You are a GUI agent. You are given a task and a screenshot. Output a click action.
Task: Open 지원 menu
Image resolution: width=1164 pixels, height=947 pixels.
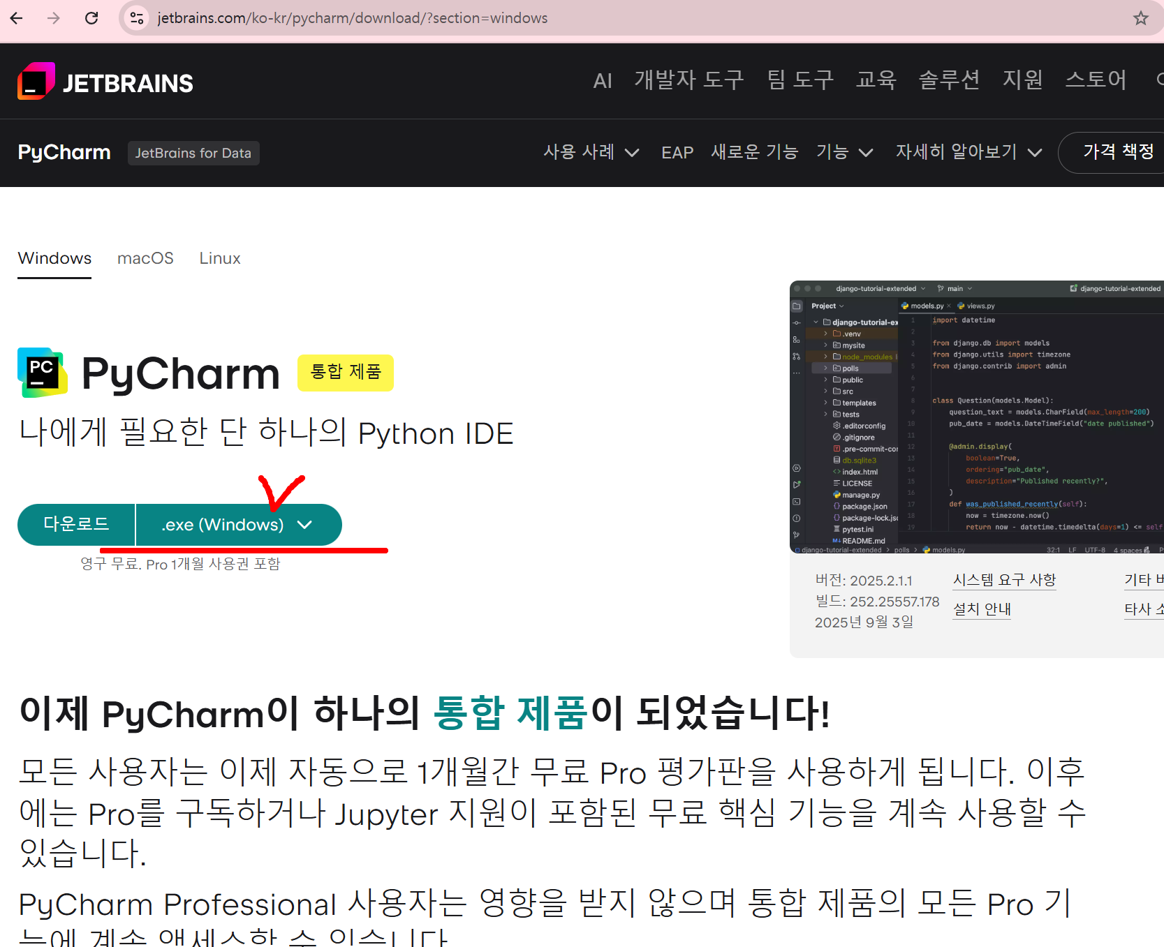(1023, 80)
